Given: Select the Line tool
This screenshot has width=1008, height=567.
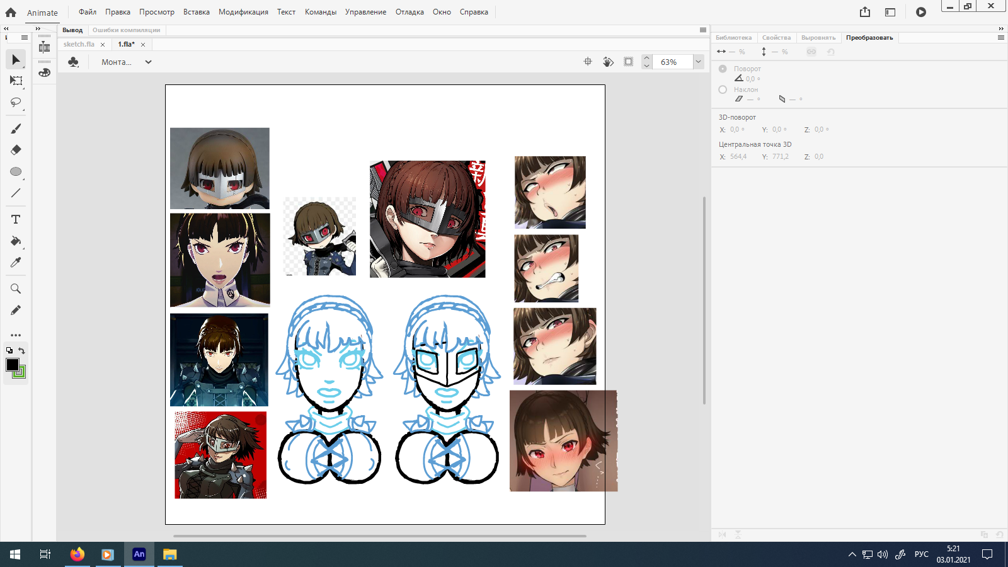Looking at the screenshot, I should pos(16,193).
